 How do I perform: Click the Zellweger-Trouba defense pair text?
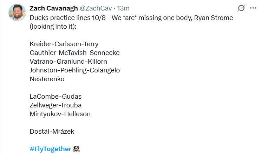click(x=56, y=105)
